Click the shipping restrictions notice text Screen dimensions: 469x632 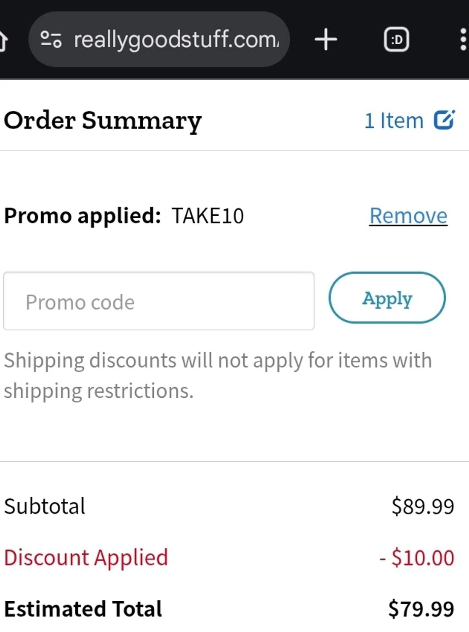[218, 375]
